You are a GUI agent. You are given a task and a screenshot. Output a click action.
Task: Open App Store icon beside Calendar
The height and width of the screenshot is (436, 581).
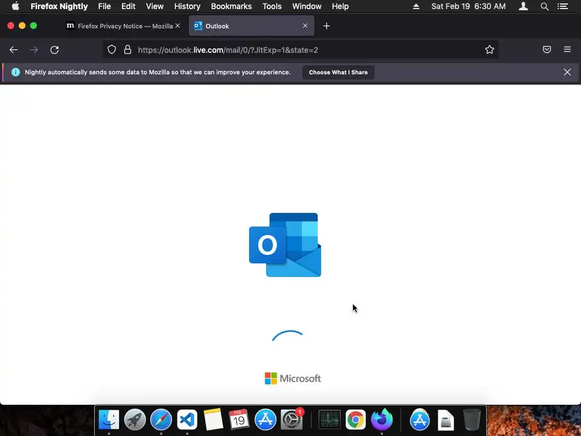pyautogui.click(x=266, y=420)
